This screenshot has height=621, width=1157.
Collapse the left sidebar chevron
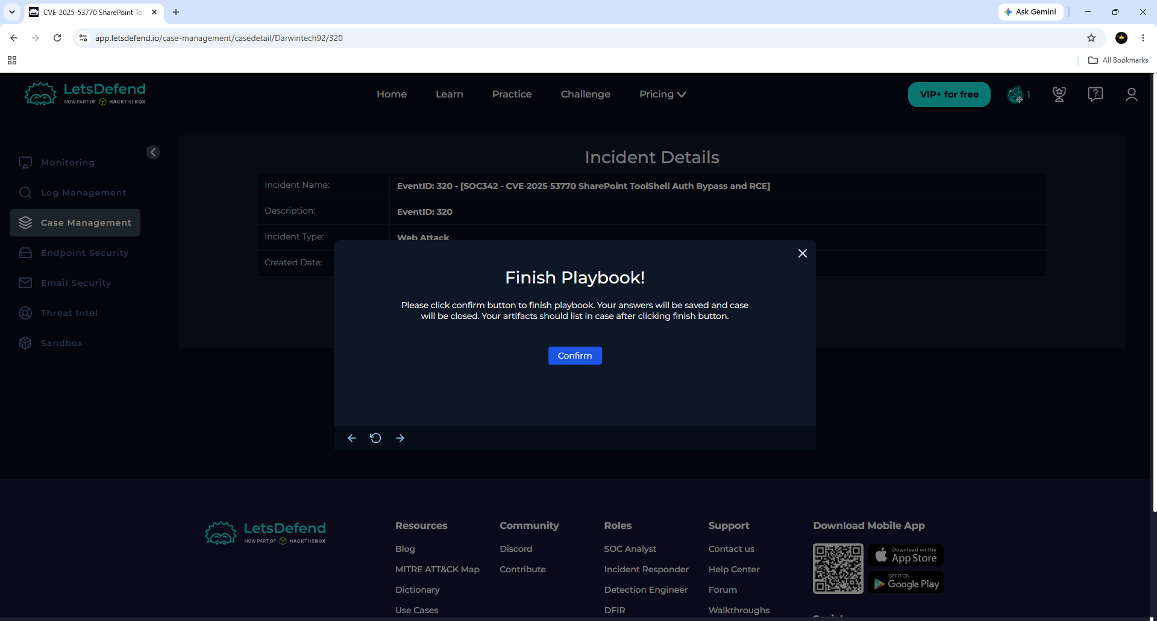[153, 152]
